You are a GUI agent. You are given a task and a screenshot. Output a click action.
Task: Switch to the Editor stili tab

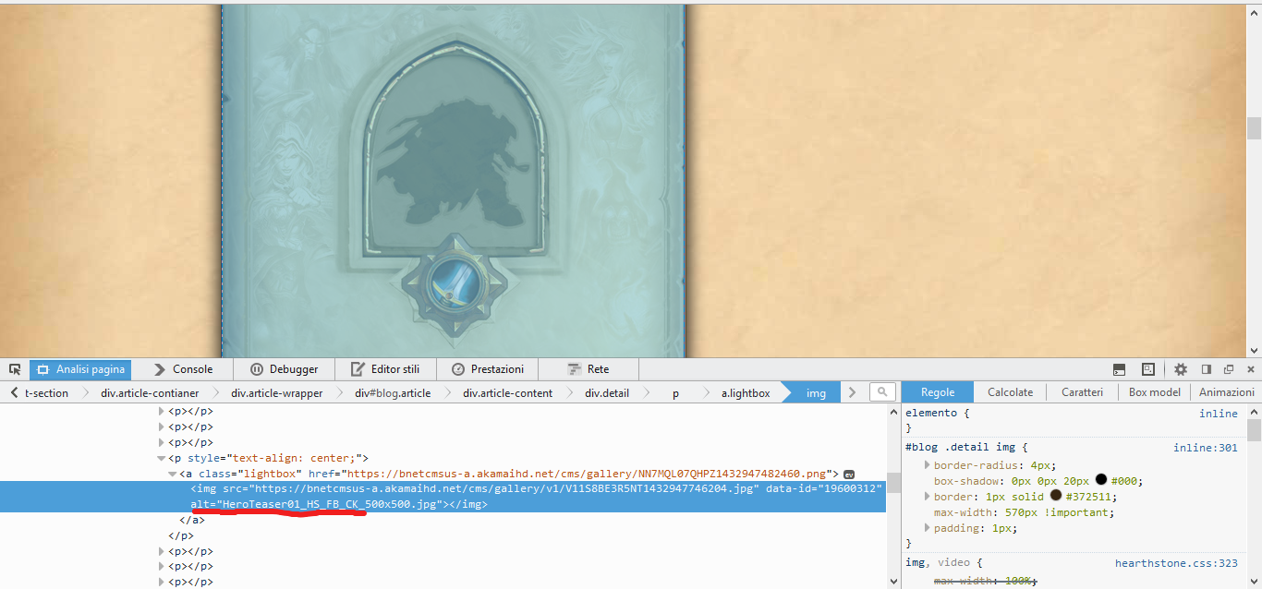(386, 369)
